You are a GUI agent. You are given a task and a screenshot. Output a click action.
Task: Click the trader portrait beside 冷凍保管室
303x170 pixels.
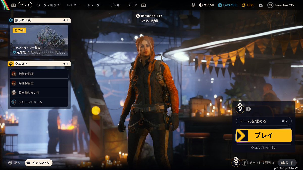(14, 83)
